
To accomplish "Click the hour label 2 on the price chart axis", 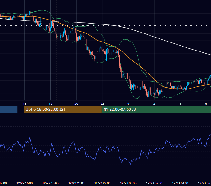I will click(154, 104).
